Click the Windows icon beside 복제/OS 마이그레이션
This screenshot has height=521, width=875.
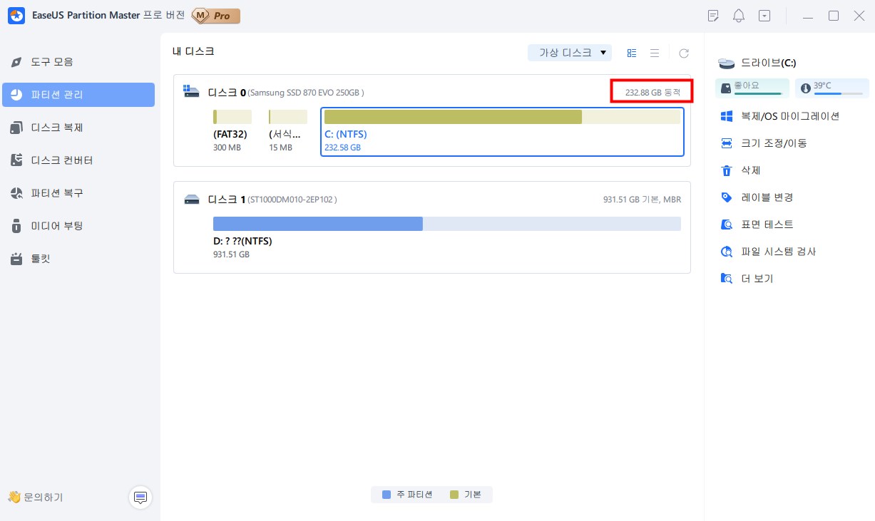(727, 116)
